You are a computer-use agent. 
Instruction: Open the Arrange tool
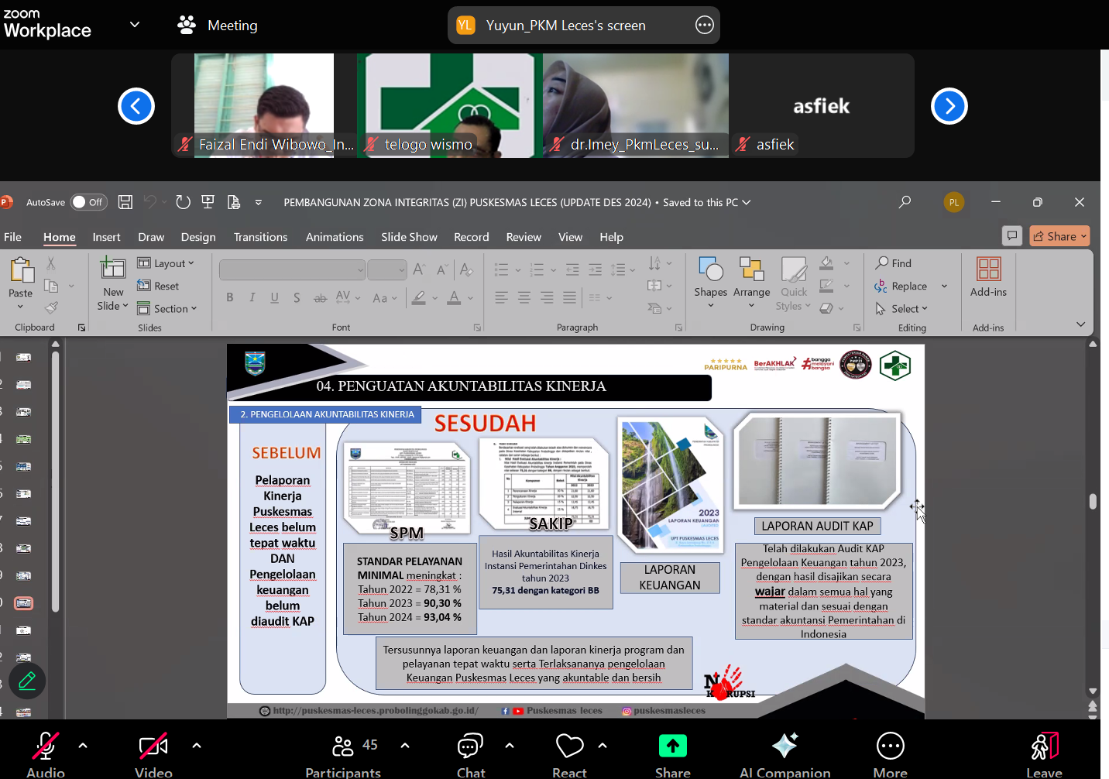tap(751, 270)
